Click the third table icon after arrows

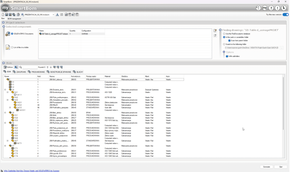click(61, 67)
